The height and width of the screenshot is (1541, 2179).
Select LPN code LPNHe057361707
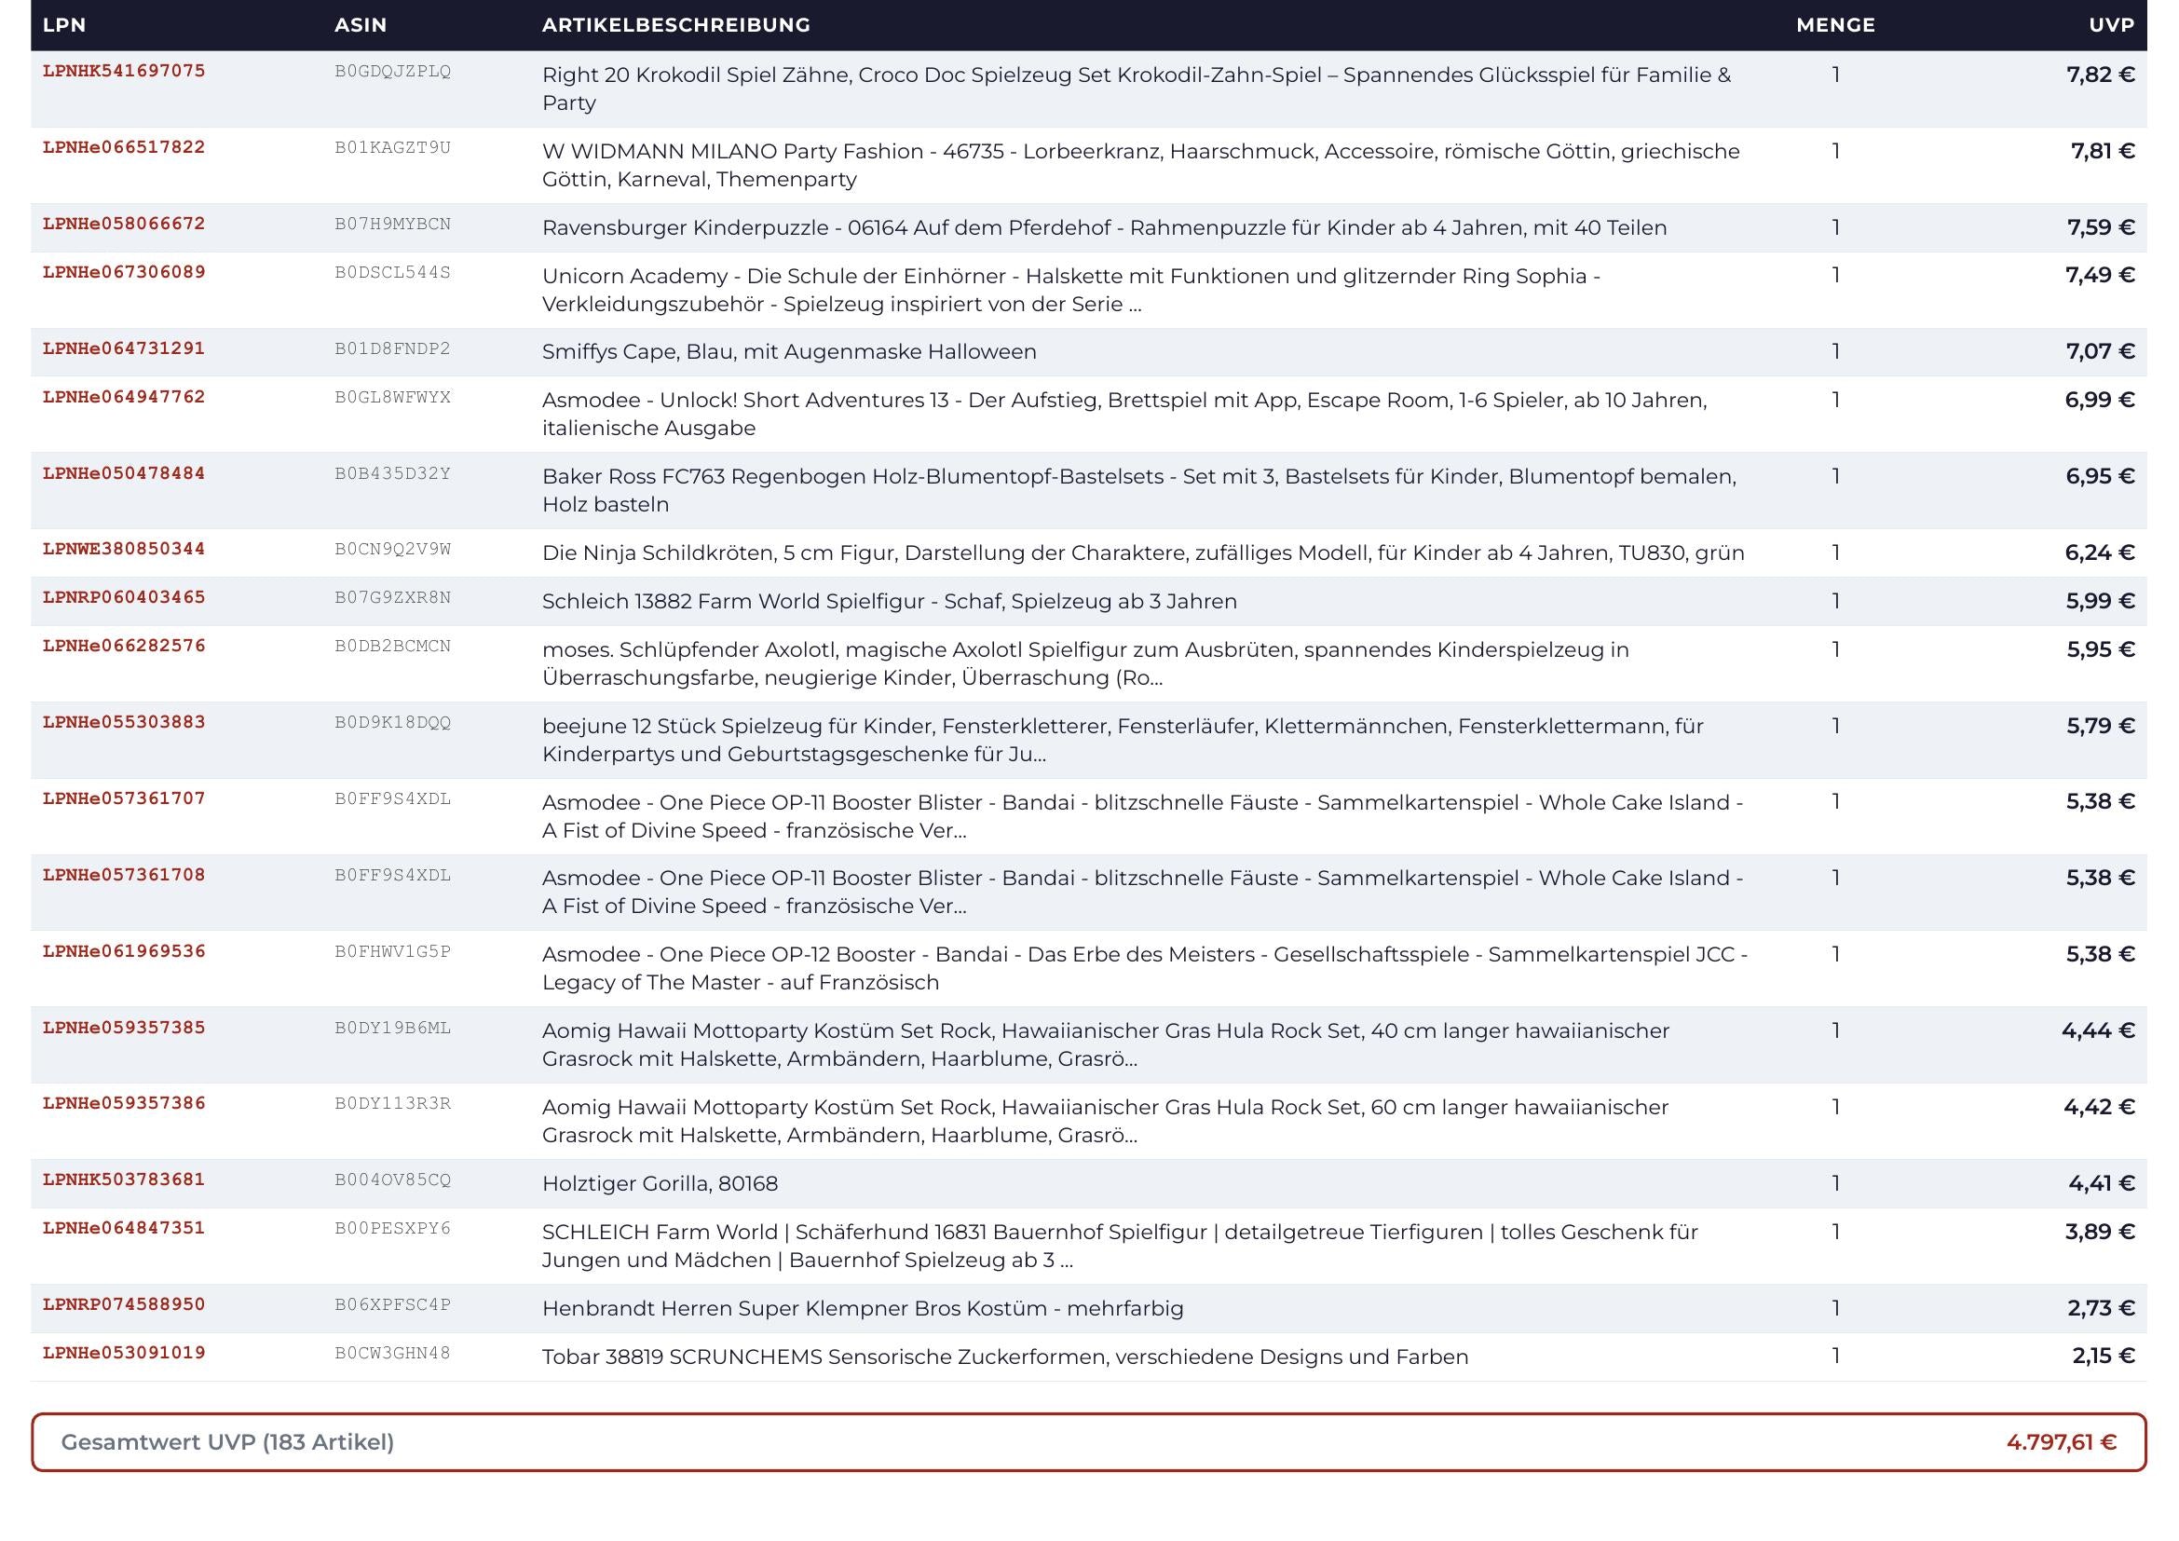123,799
